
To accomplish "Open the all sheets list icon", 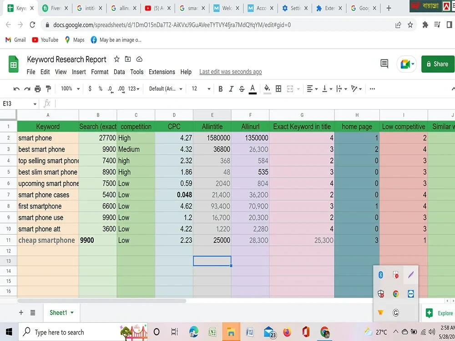I will pyautogui.click(x=33, y=313).
